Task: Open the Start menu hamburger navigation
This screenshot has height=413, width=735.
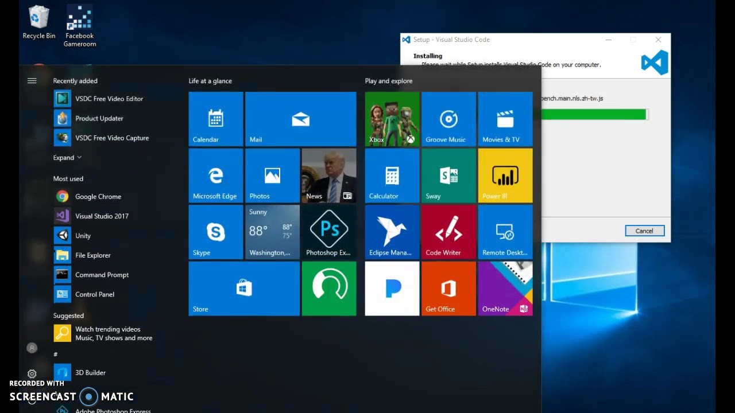Action: 32,81
